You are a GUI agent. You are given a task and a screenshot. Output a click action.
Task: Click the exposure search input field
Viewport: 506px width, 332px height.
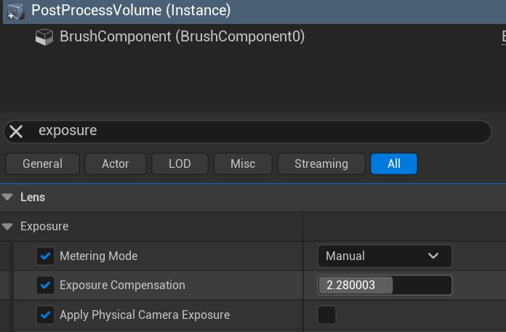click(254, 131)
